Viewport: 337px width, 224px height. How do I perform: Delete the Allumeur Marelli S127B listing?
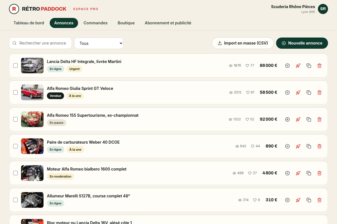(319, 200)
